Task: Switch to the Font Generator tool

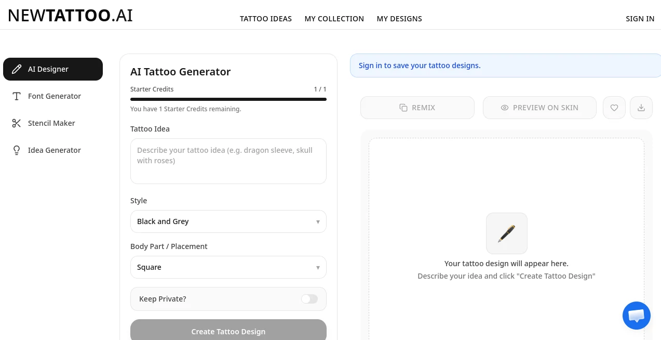Action: 53,96
